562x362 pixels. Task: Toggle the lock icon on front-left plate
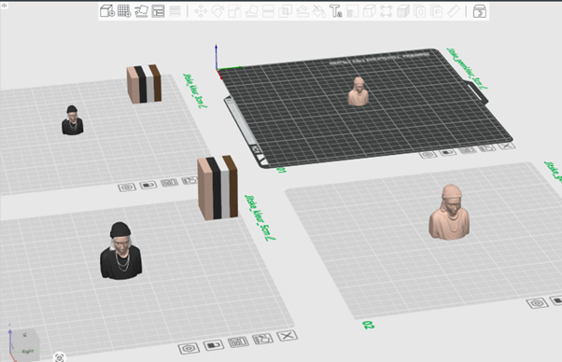[214, 345]
